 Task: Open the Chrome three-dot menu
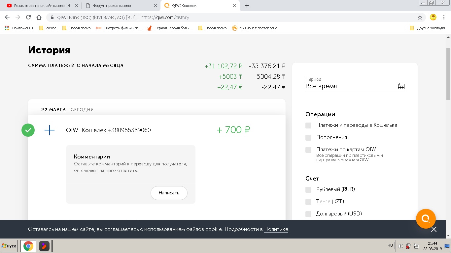(x=444, y=17)
